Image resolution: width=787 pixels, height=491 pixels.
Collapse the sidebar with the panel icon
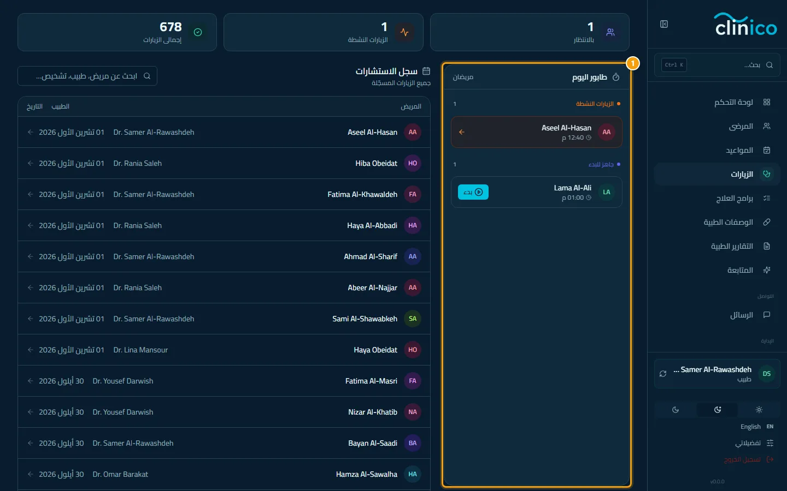(x=664, y=24)
